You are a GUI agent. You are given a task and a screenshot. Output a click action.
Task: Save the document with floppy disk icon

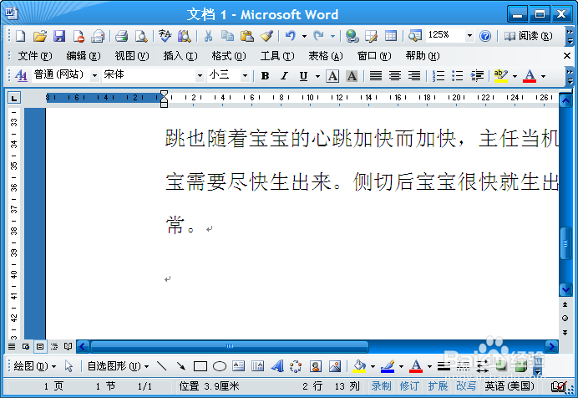(59, 36)
